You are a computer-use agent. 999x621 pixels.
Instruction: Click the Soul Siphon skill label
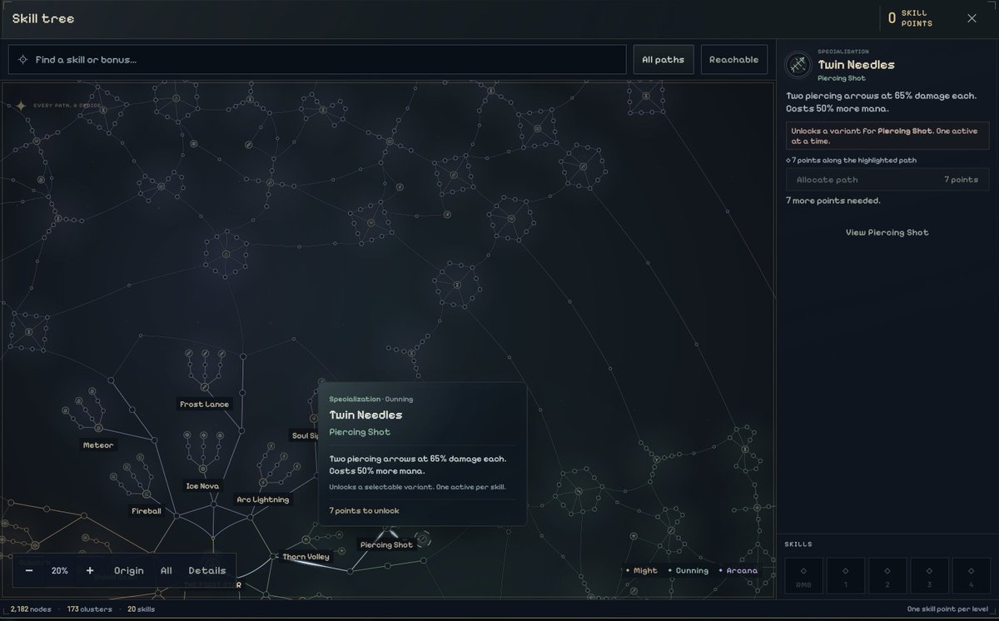[305, 435]
